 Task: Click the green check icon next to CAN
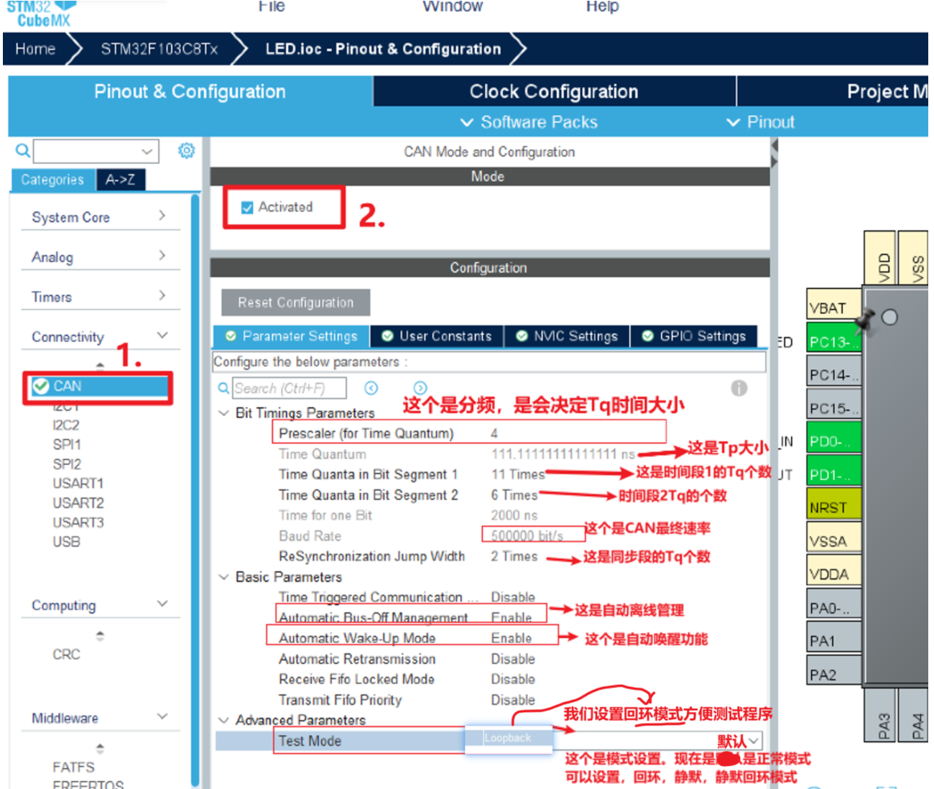tap(41, 386)
